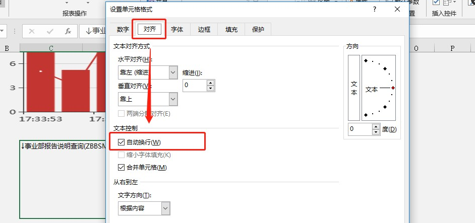Open the 文字方向 text direction dropdown
The image size is (475, 223).
pos(166,208)
